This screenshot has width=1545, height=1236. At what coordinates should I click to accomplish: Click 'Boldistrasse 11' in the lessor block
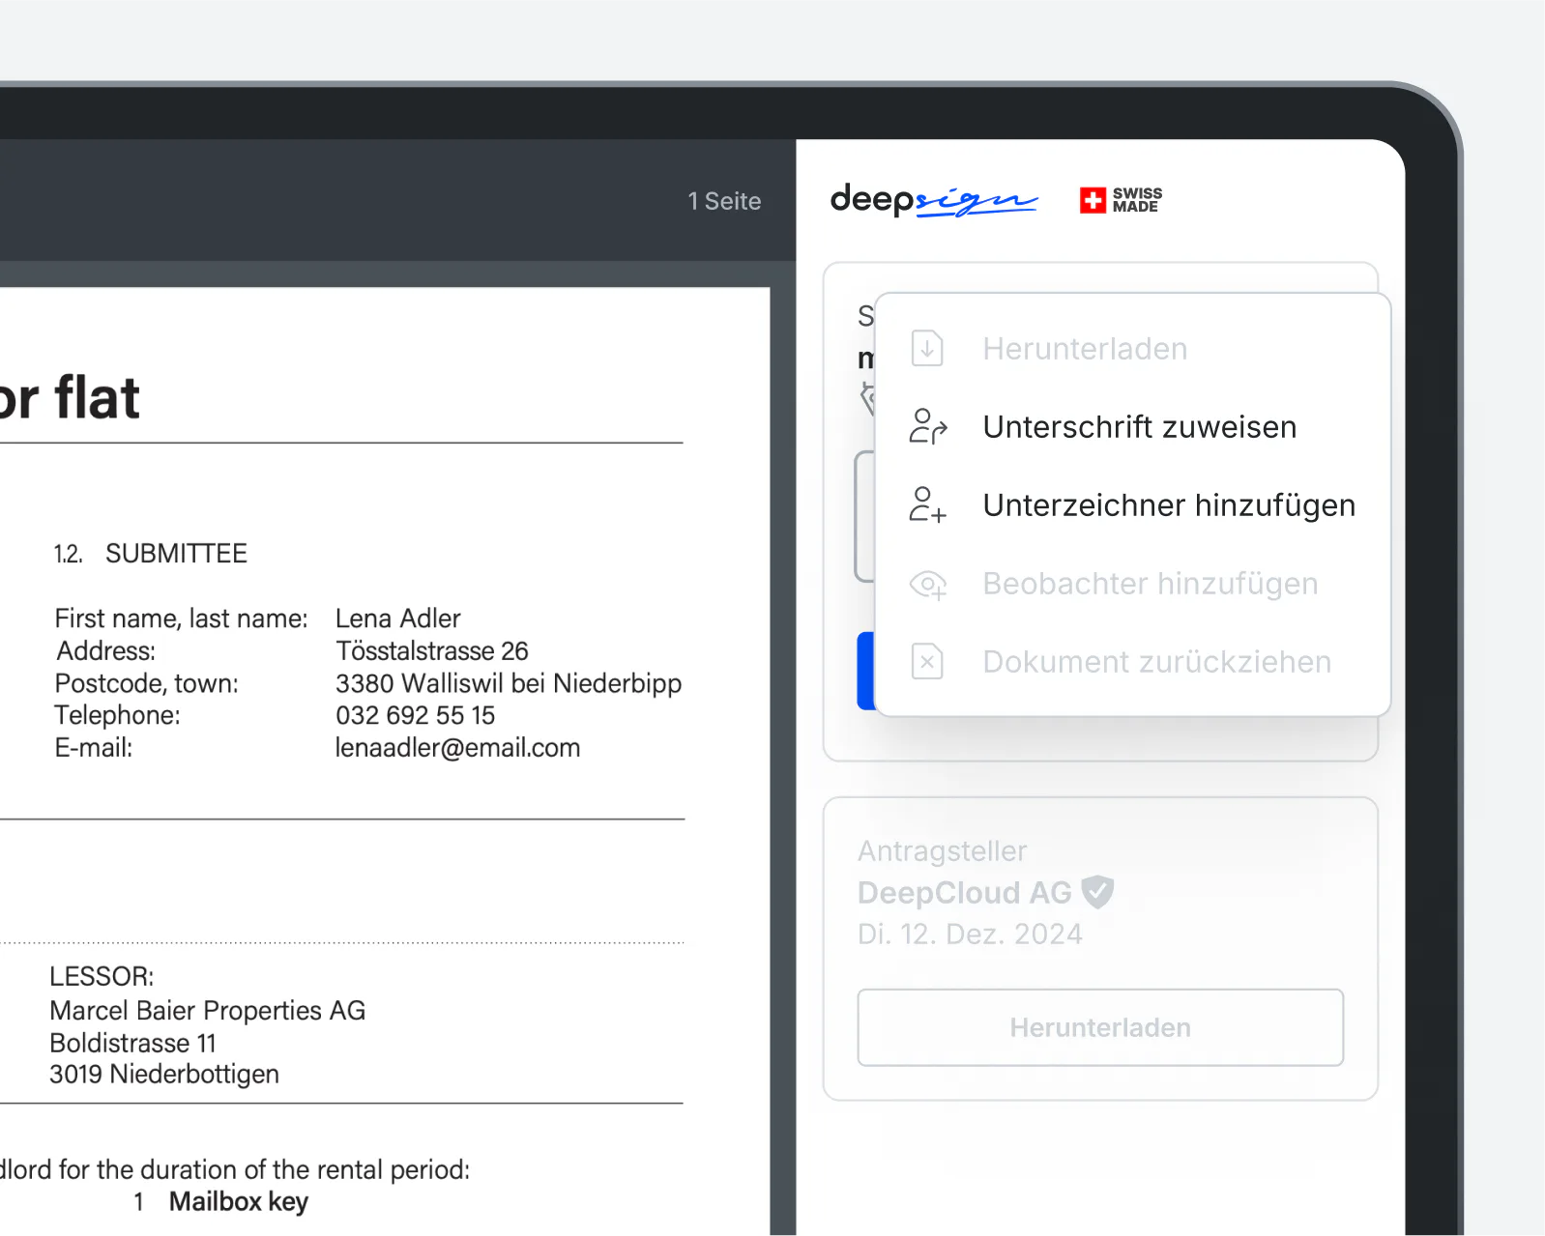(132, 1044)
